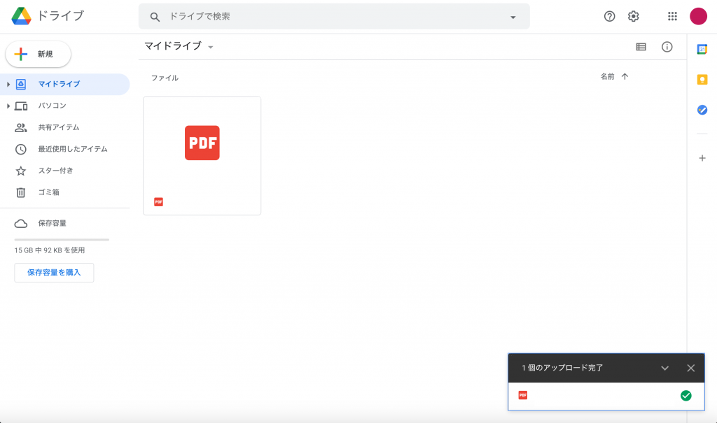Click the help question mark icon
Image resolution: width=717 pixels, height=423 pixels.
point(610,17)
